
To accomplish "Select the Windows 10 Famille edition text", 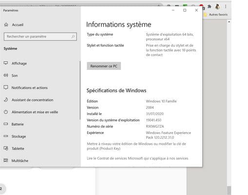I will (x=161, y=101).
